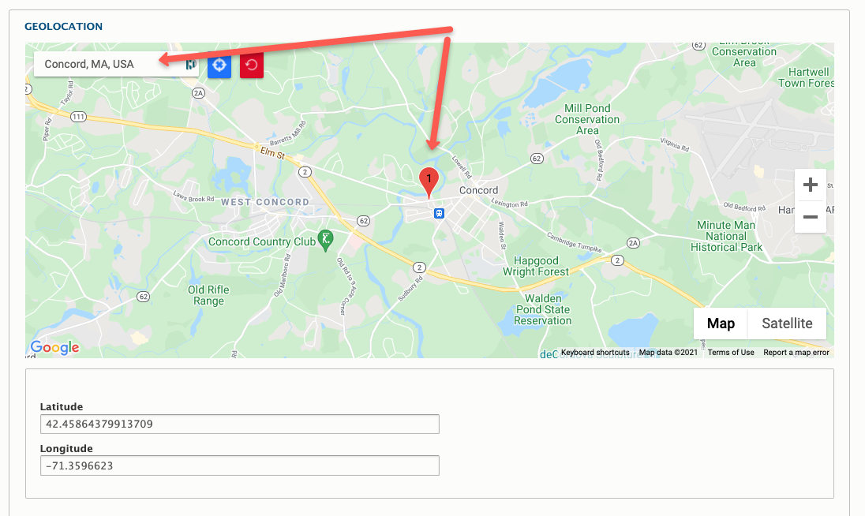Click the Minute Man National Historical Park label
Screen dimensions: 865x516
[x=726, y=236]
